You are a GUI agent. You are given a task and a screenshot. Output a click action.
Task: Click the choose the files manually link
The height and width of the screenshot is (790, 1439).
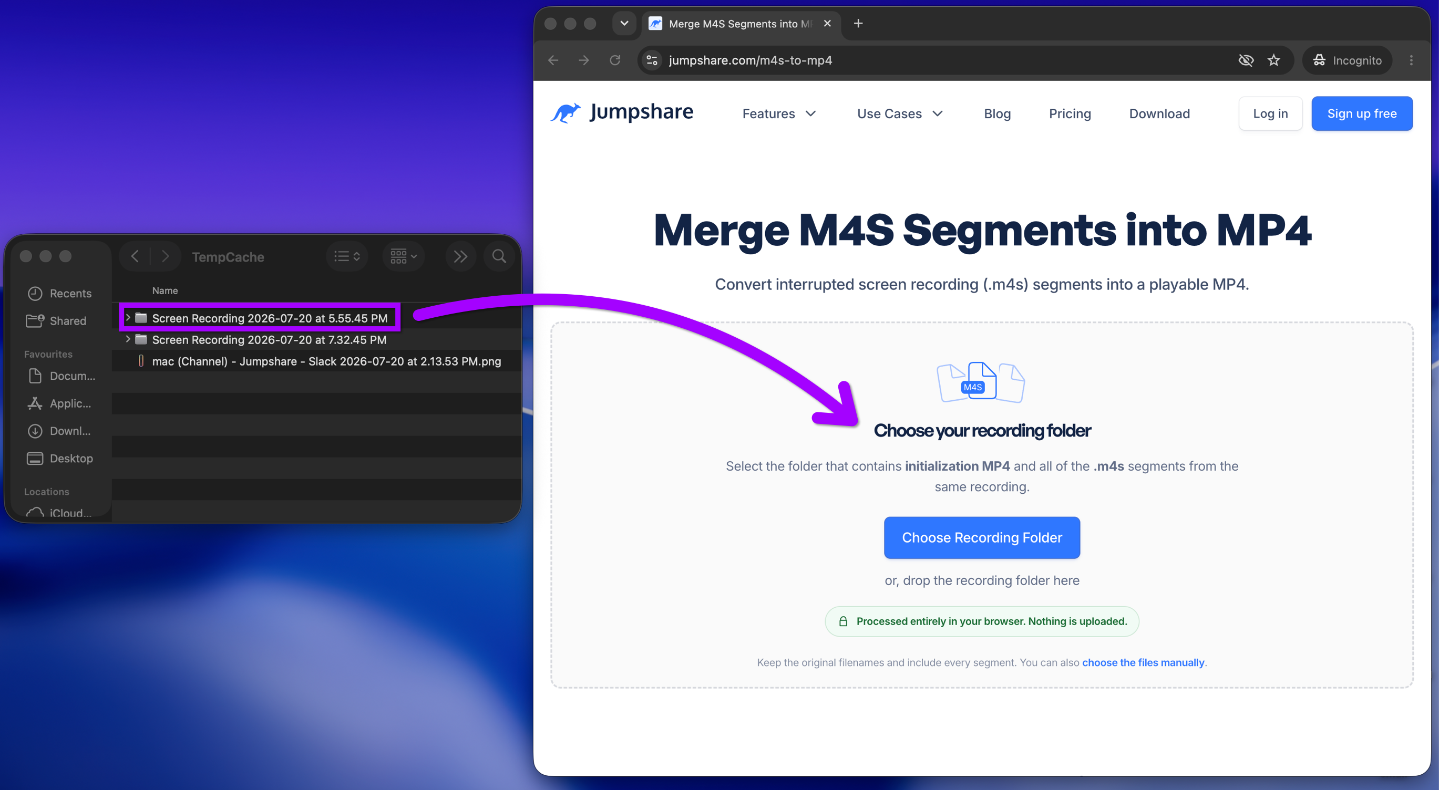(1143, 663)
